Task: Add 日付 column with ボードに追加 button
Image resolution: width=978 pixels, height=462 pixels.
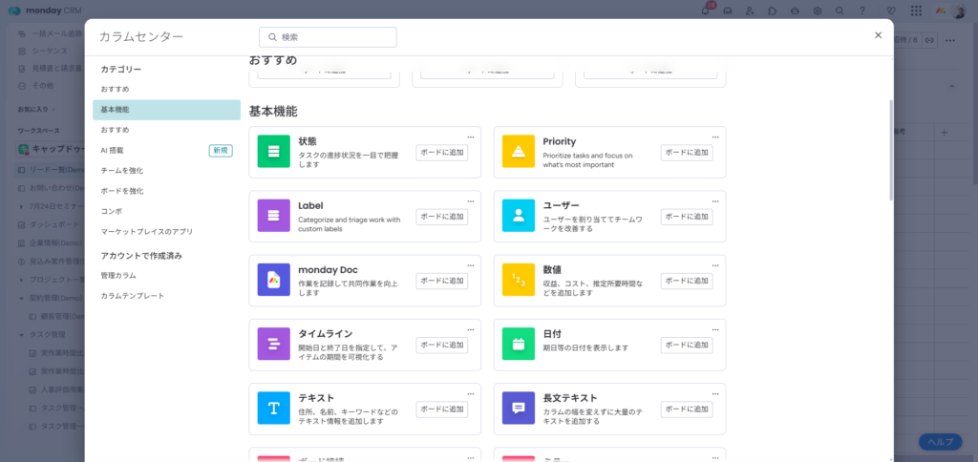Action: (687, 345)
